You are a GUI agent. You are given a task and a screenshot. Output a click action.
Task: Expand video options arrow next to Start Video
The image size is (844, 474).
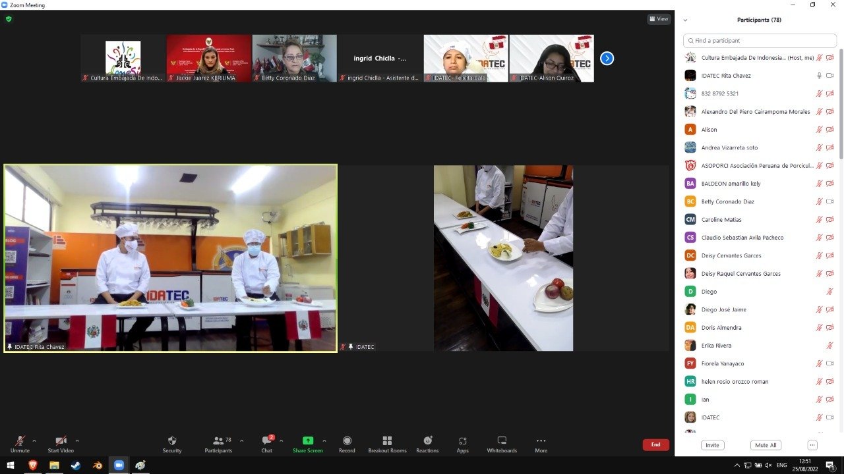77,440
